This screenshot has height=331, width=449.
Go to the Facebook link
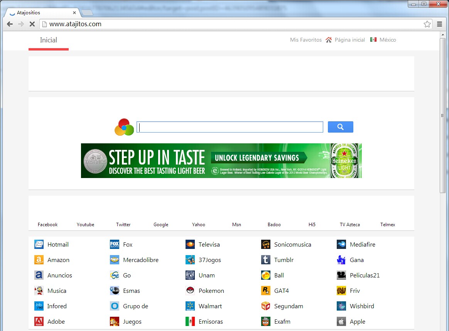[x=47, y=225]
